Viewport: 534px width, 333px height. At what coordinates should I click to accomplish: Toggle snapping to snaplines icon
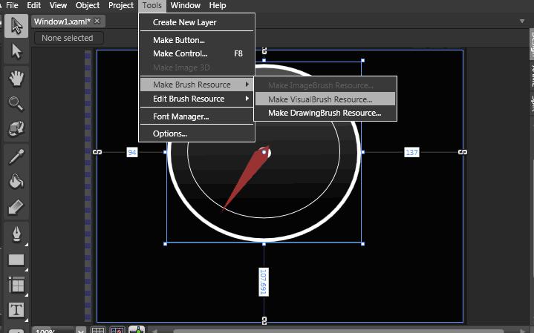(137, 329)
